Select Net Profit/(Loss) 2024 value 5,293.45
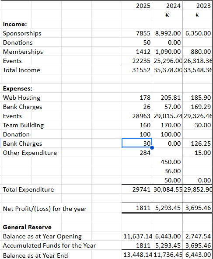The image size is (213, 259). point(167,208)
